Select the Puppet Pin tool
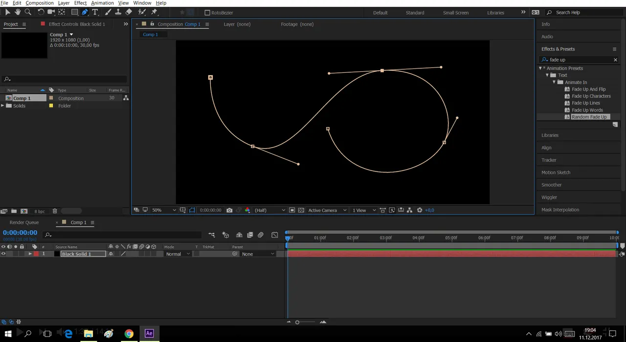This screenshot has height=342, width=626. [154, 12]
